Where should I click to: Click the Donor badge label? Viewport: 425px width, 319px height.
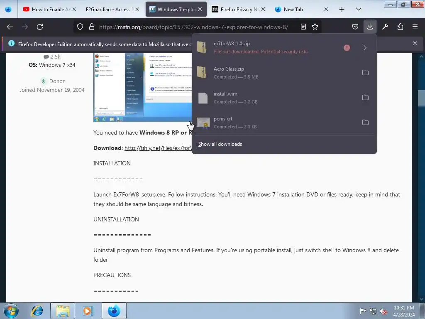[x=57, y=81]
